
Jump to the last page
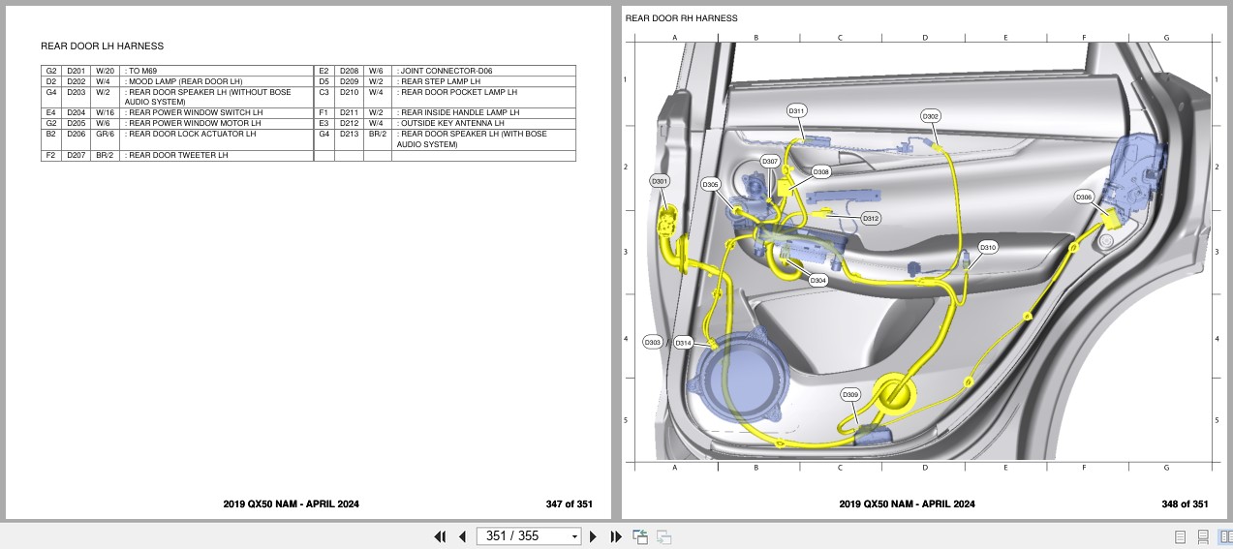tap(616, 536)
